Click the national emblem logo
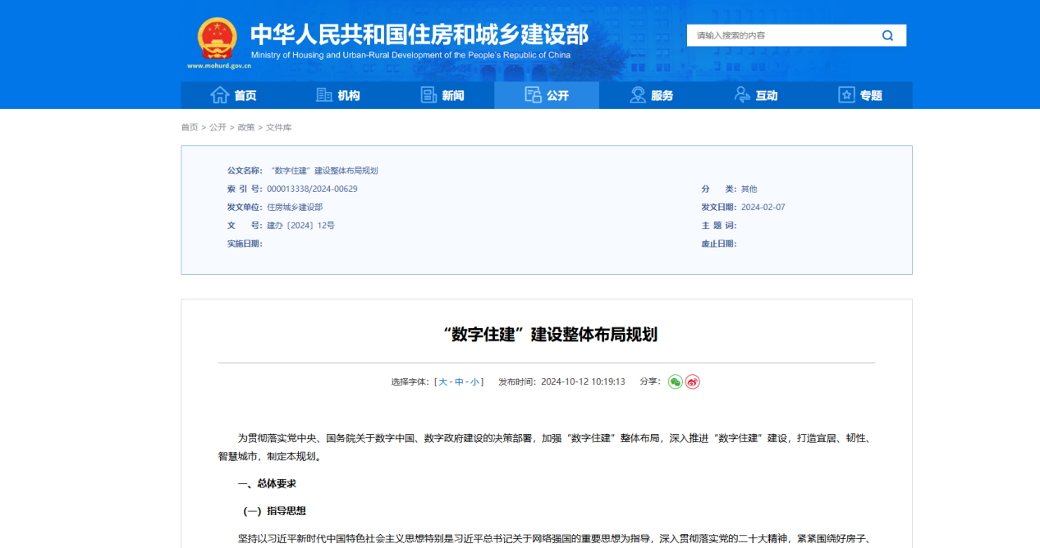The height and width of the screenshot is (548, 1040). pyautogui.click(x=218, y=38)
